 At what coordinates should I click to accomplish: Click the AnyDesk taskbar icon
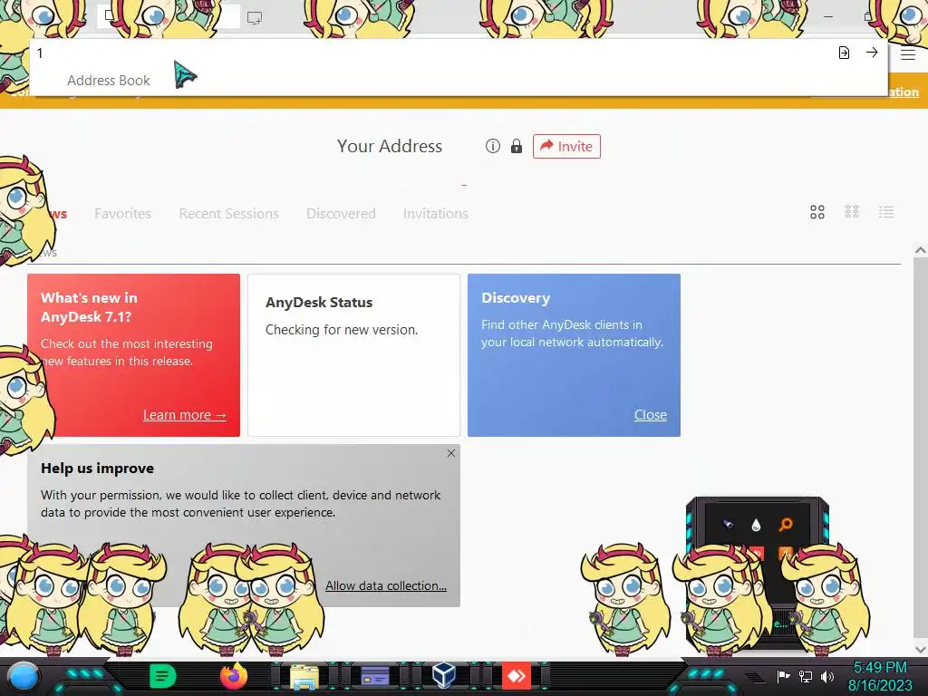pos(516,676)
